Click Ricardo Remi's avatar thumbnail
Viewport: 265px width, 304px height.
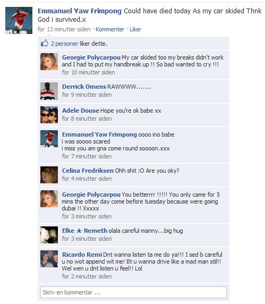click(x=49, y=259)
